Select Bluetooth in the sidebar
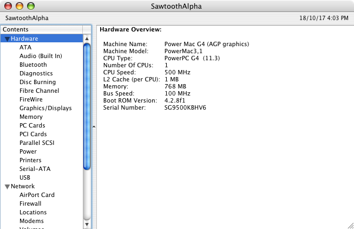 pyautogui.click(x=33, y=65)
